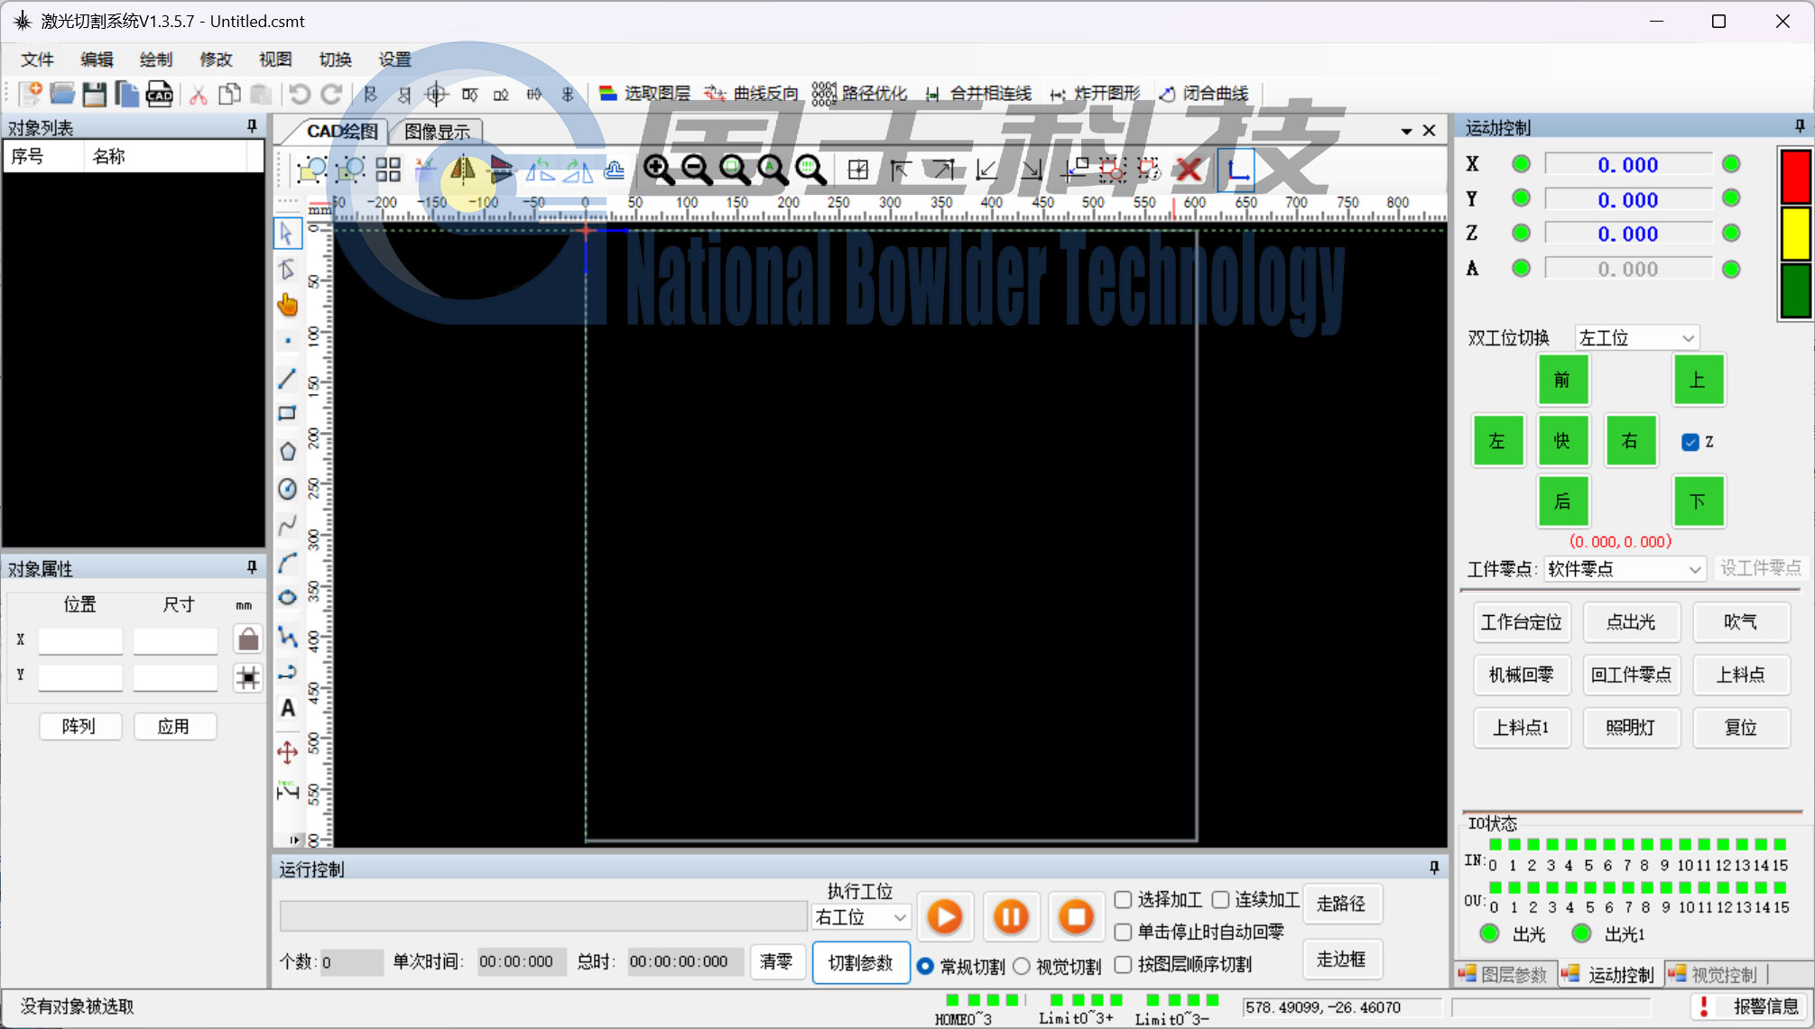Open a file with the folder icon
This screenshot has height=1029, width=1815.
[x=62, y=94]
